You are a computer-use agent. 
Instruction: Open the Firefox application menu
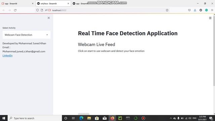pos(212,10)
